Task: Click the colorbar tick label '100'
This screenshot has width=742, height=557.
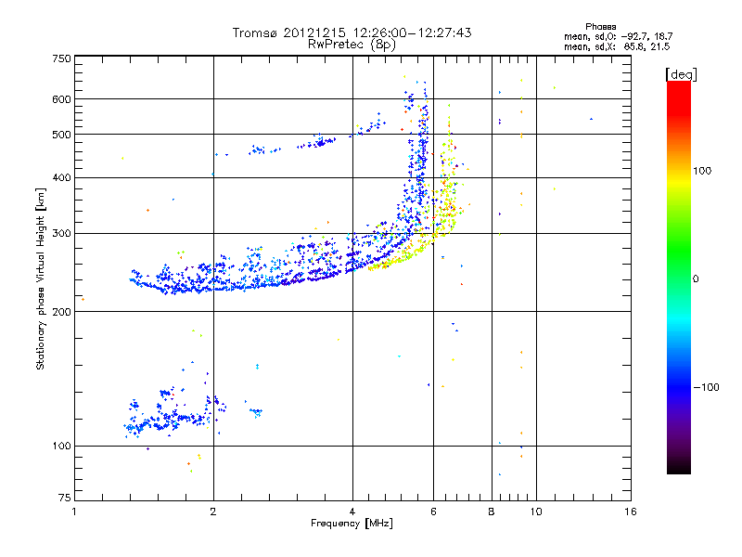Action: 702,171
